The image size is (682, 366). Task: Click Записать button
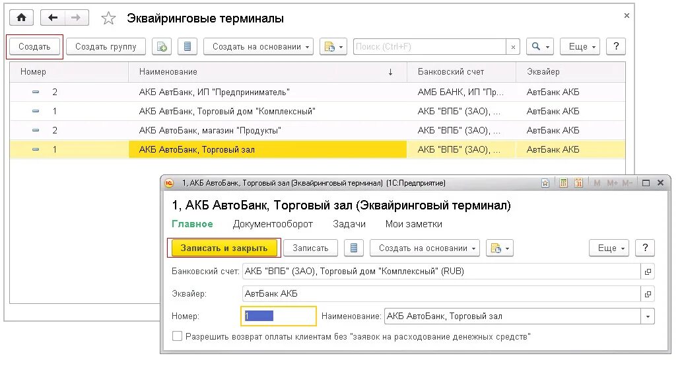(310, 248)
